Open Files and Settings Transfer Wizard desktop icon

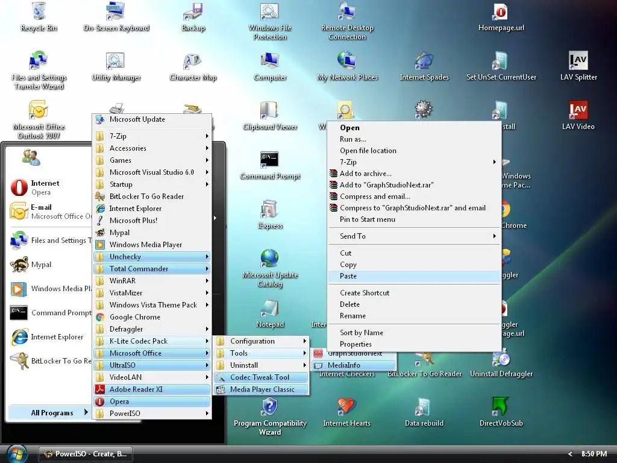click(x=39, y=71)
